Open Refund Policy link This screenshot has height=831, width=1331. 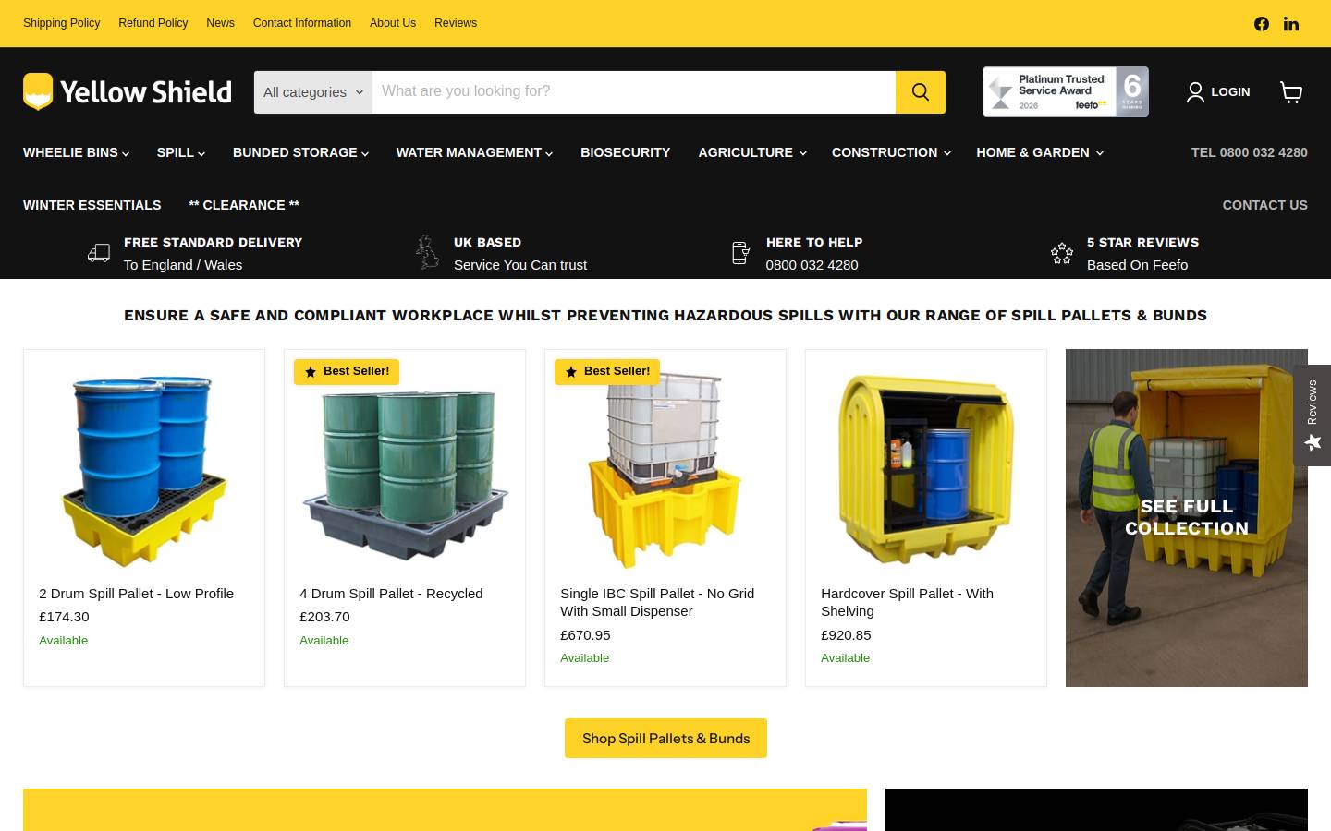tap(153, 23)
